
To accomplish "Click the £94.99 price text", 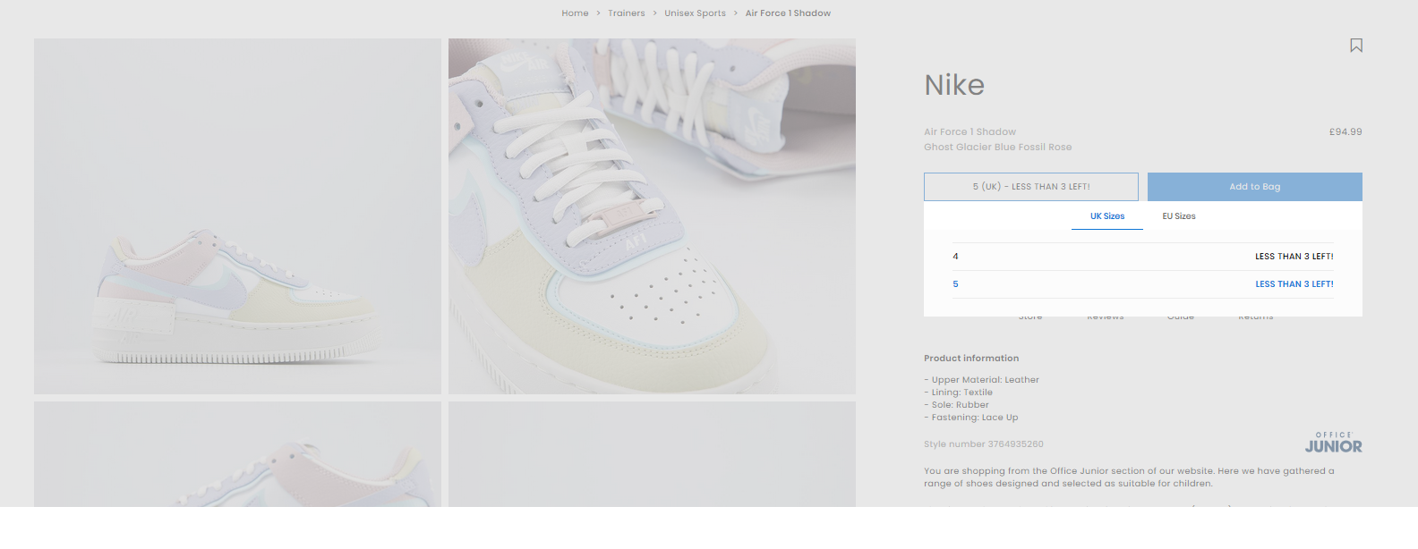I will click(1345, 131).
